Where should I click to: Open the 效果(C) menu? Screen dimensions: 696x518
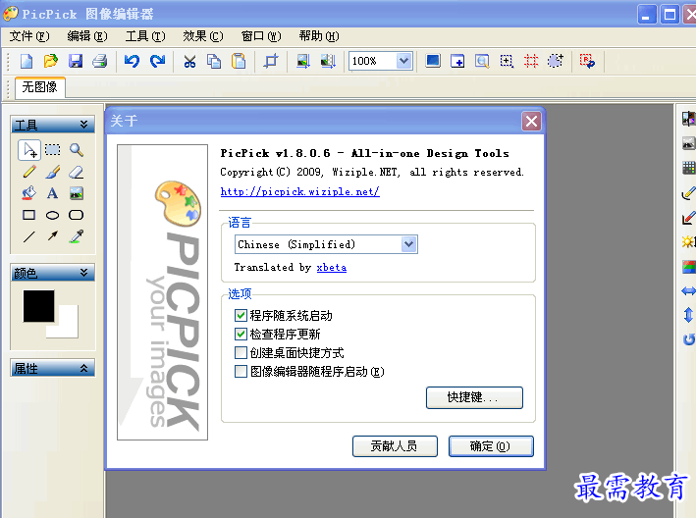[203, 36]
